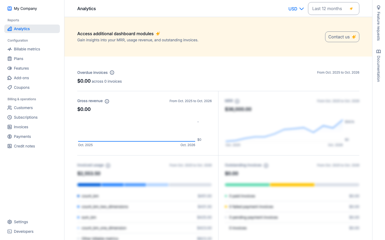Click the Settings sidebar label
Screen dimensions: 385x240
[x=21, y=222]
